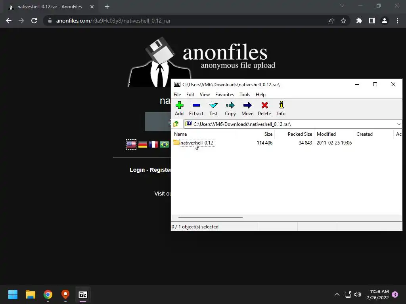
Task: Click the Add toolbar icon in 7-Zip
Action: click(x=179, y=108)
